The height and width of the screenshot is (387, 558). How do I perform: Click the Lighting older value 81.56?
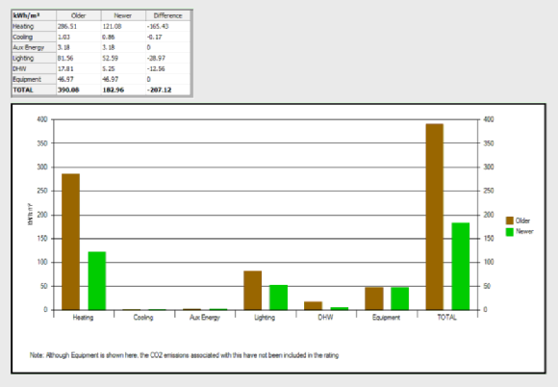pyautogui.click(x=65, y=58)
